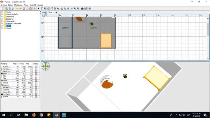This screenshot has width=210, height=118.
Task: Switch to the Nivel 1 tab
Action: click(x=51, y=12)
